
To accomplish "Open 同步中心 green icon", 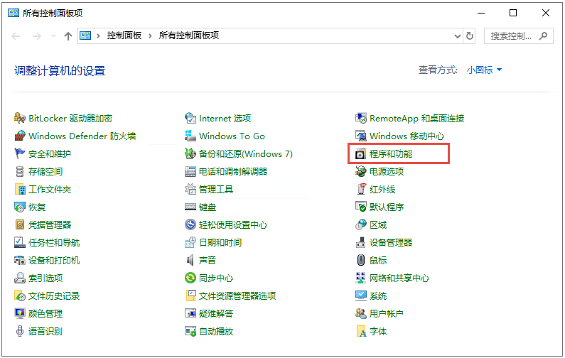I will tap(190, 278).
